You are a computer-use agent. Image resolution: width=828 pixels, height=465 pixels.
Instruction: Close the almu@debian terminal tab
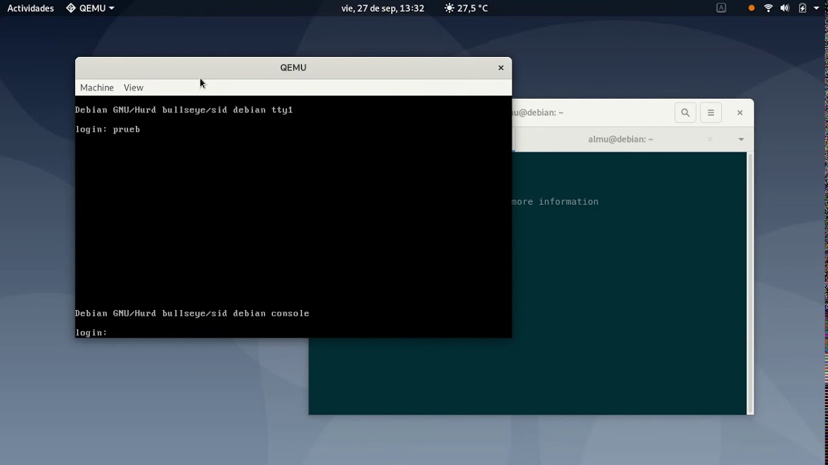pos(710,139)
